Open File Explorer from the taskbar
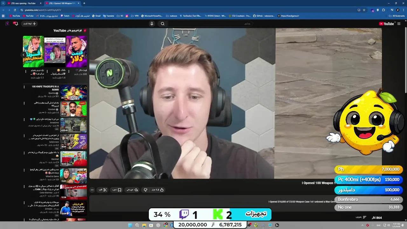This screenshot has width=407, height=229. [144, 225]
